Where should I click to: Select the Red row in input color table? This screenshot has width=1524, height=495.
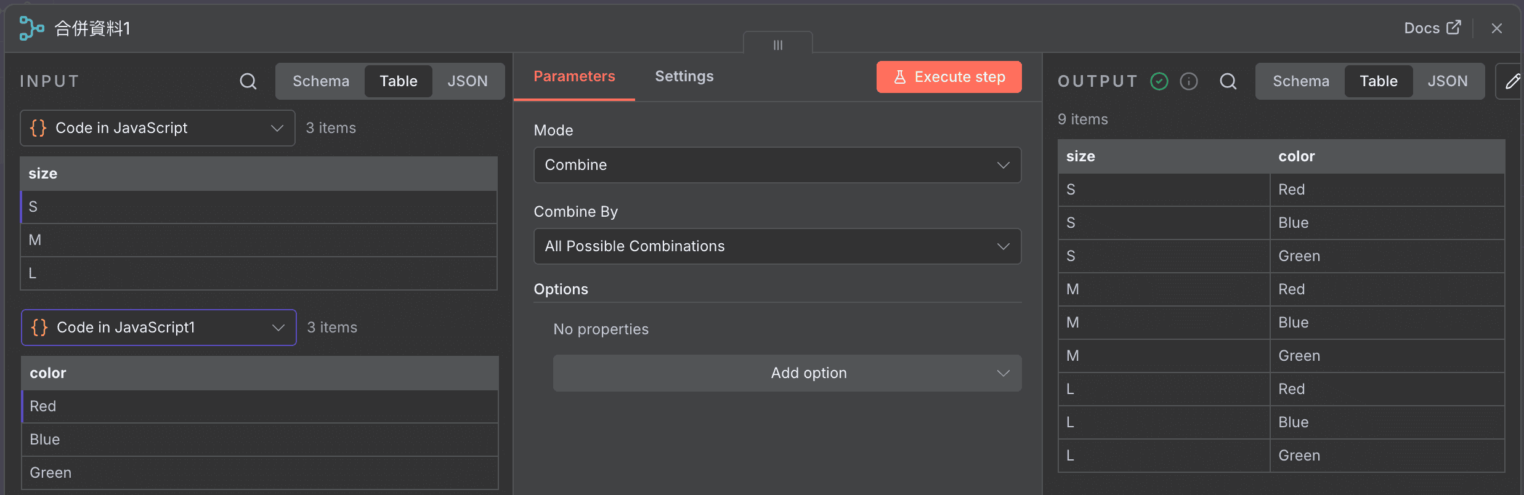click(x=260, y=406)
